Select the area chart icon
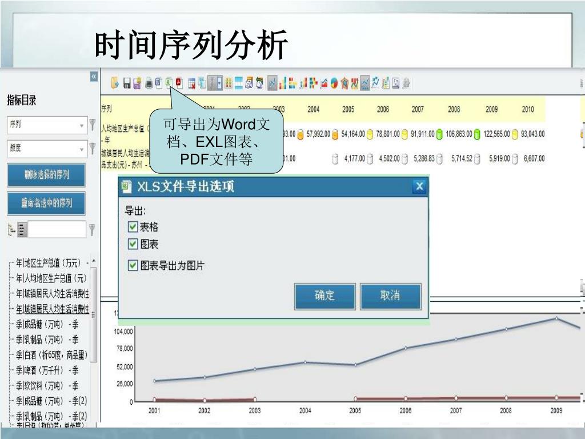The image size is (585, 439). click(x=324, y=83)
